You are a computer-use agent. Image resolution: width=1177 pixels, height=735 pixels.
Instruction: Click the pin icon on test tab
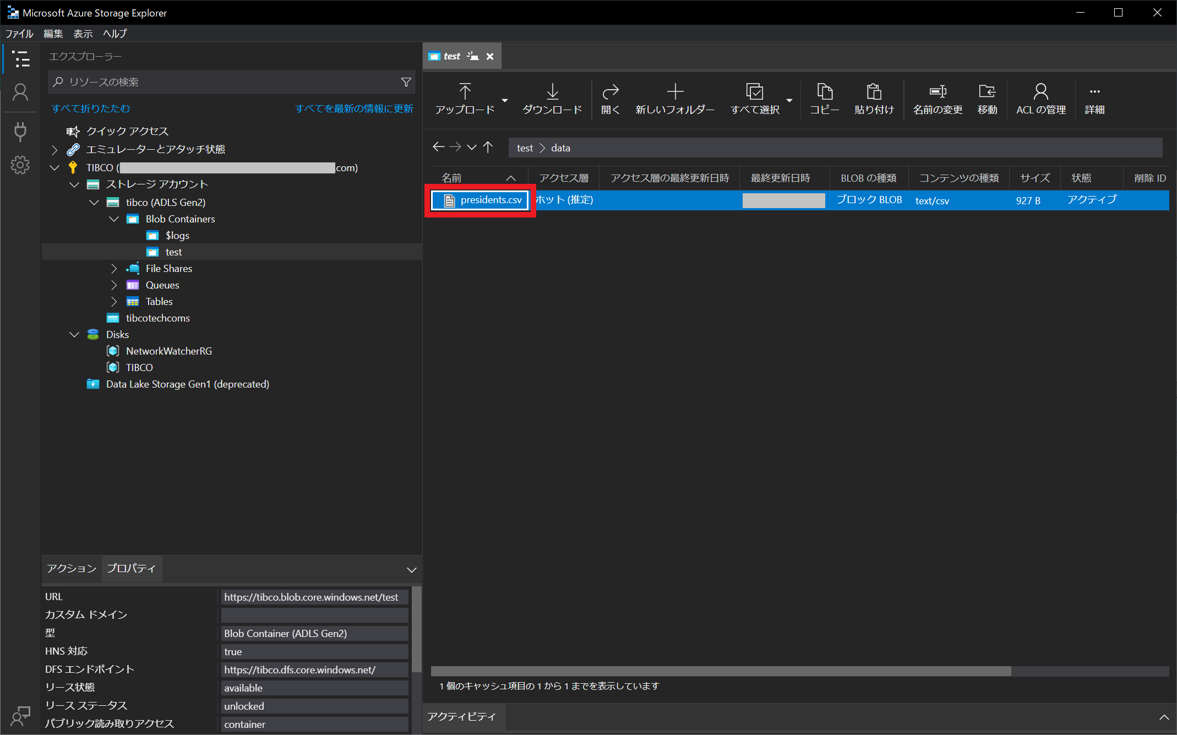click(473, 56)
